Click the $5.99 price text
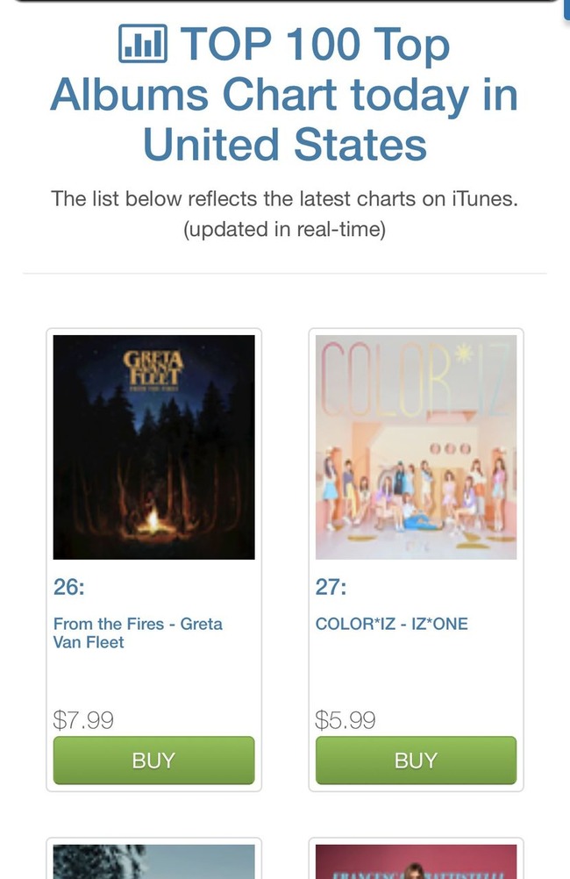This screenshot has width=570, height=879. coord(346,720)
